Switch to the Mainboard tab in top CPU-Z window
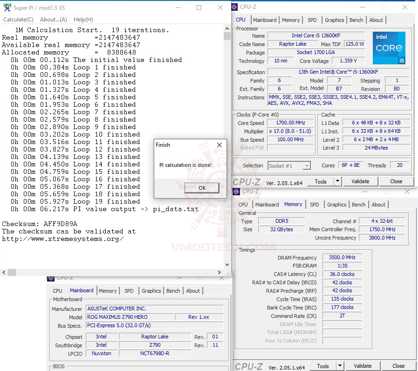The height and width of the screenshot is (371, 418). click(265, 20)
